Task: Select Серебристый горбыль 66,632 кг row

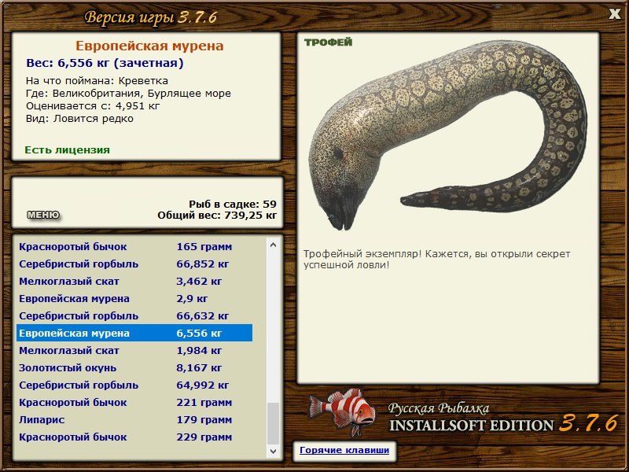Action: [x=134, y=315]
